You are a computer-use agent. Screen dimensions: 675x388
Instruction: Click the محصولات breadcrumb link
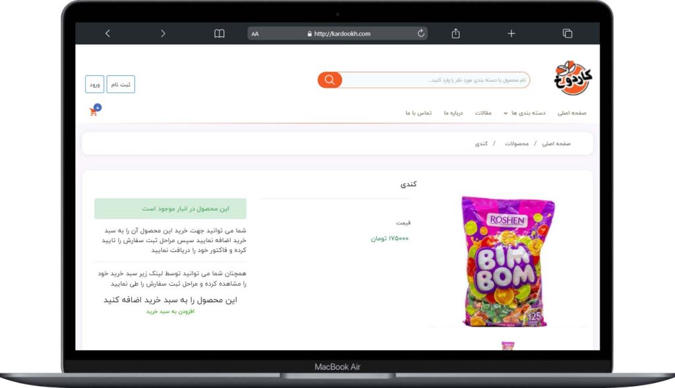(x=517, y=144)
